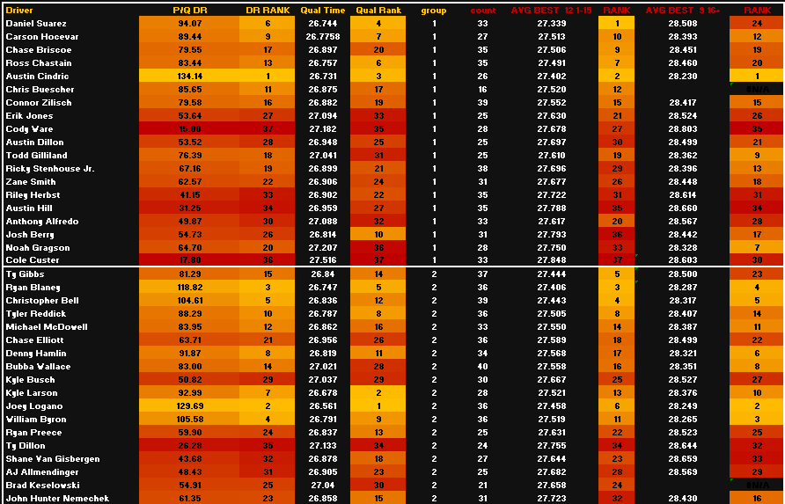The image size is (785, 504).
Task: Select Connor Zilisch's count value 39
Action: (482, 103)
